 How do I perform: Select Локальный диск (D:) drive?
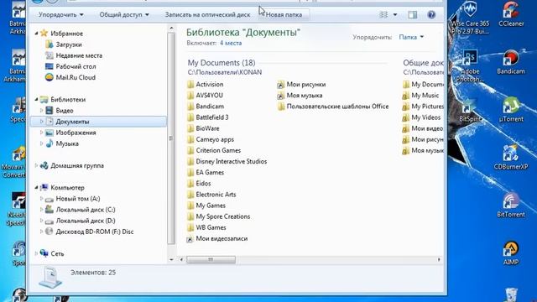(x=81, y=221)
